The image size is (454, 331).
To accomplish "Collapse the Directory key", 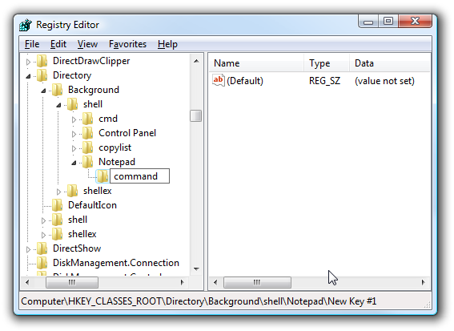I will 28,76.
